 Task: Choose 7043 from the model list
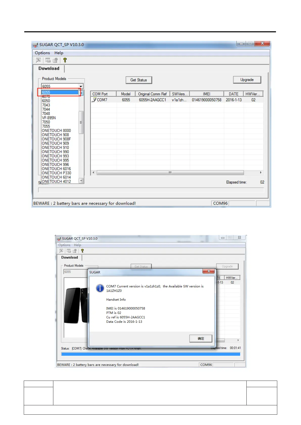point(46,105)
